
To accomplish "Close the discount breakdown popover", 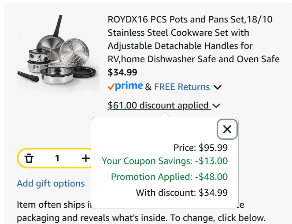I will point(227,129).
